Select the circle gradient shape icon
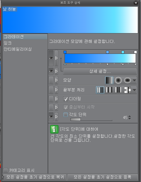 point(118,80)
